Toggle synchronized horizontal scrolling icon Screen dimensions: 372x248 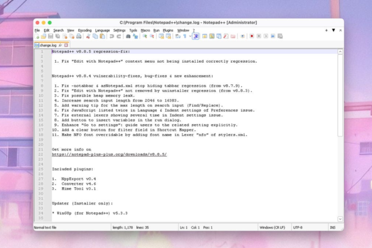pos(168,37)
